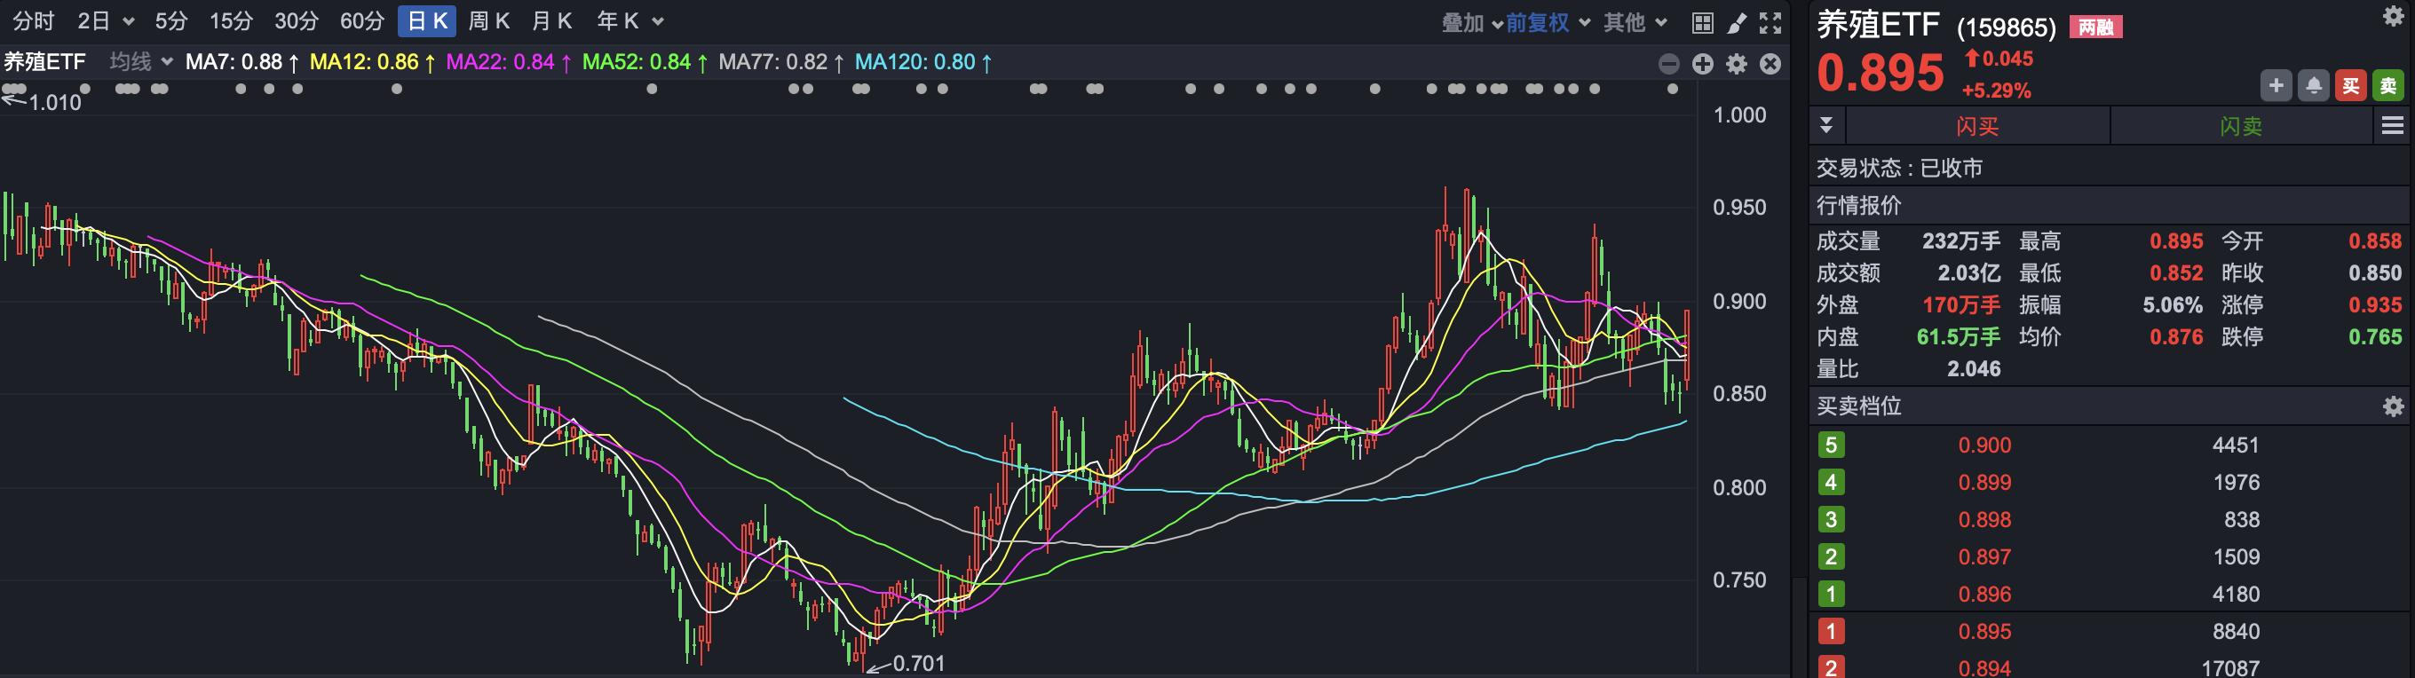The image size is (2415, 678).
Task: Zoom in chart with plus icon
Action: tap(1703, 64)
